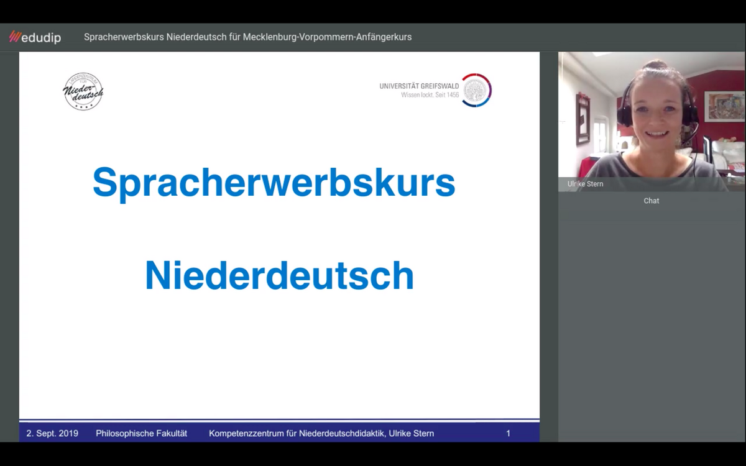Click the 'Universität Greifswald' text on slide
The image size is (746, 466).
click(x=419, y=86)
